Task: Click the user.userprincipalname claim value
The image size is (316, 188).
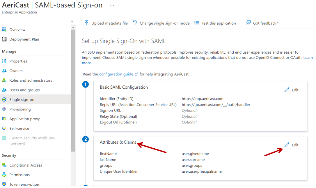Action: [202, 171]
